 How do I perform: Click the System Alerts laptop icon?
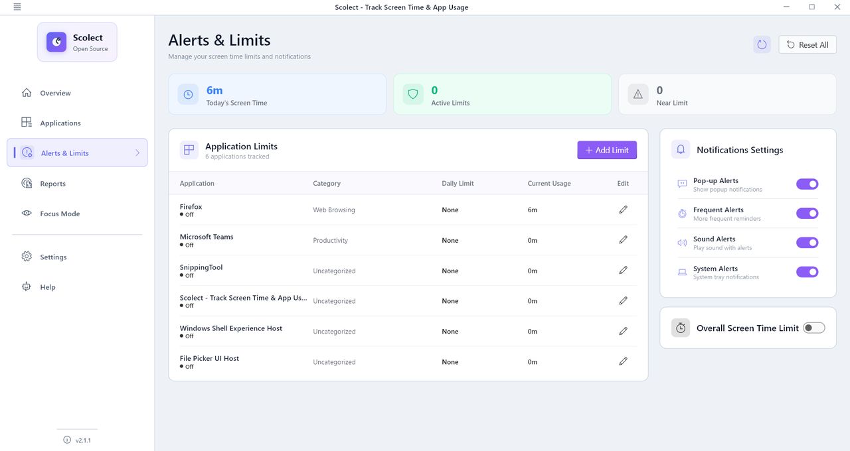pyautogui.click(x=682, y=272)
